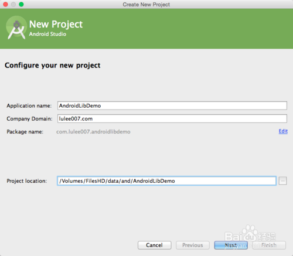Screen dimensions: 293x256
Task: Click the Project location path field
Action: point(166,181)
